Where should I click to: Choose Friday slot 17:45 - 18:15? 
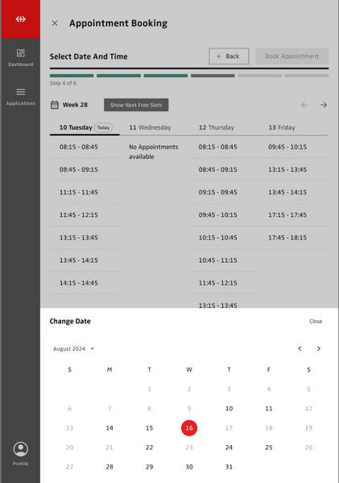(293, 238)
